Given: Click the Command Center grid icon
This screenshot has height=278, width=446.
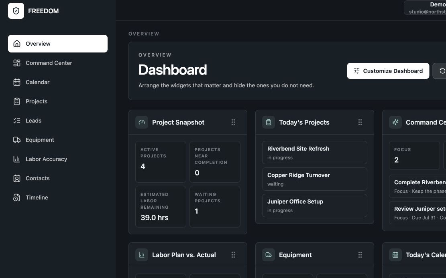Looking at the screenshot, I should click(x=17, y=63).
